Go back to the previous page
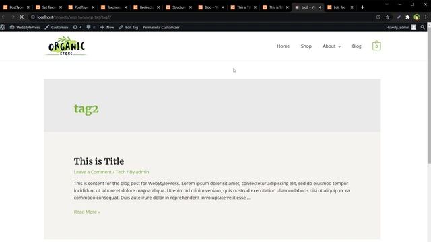431x242 pixels. (4, 17)
